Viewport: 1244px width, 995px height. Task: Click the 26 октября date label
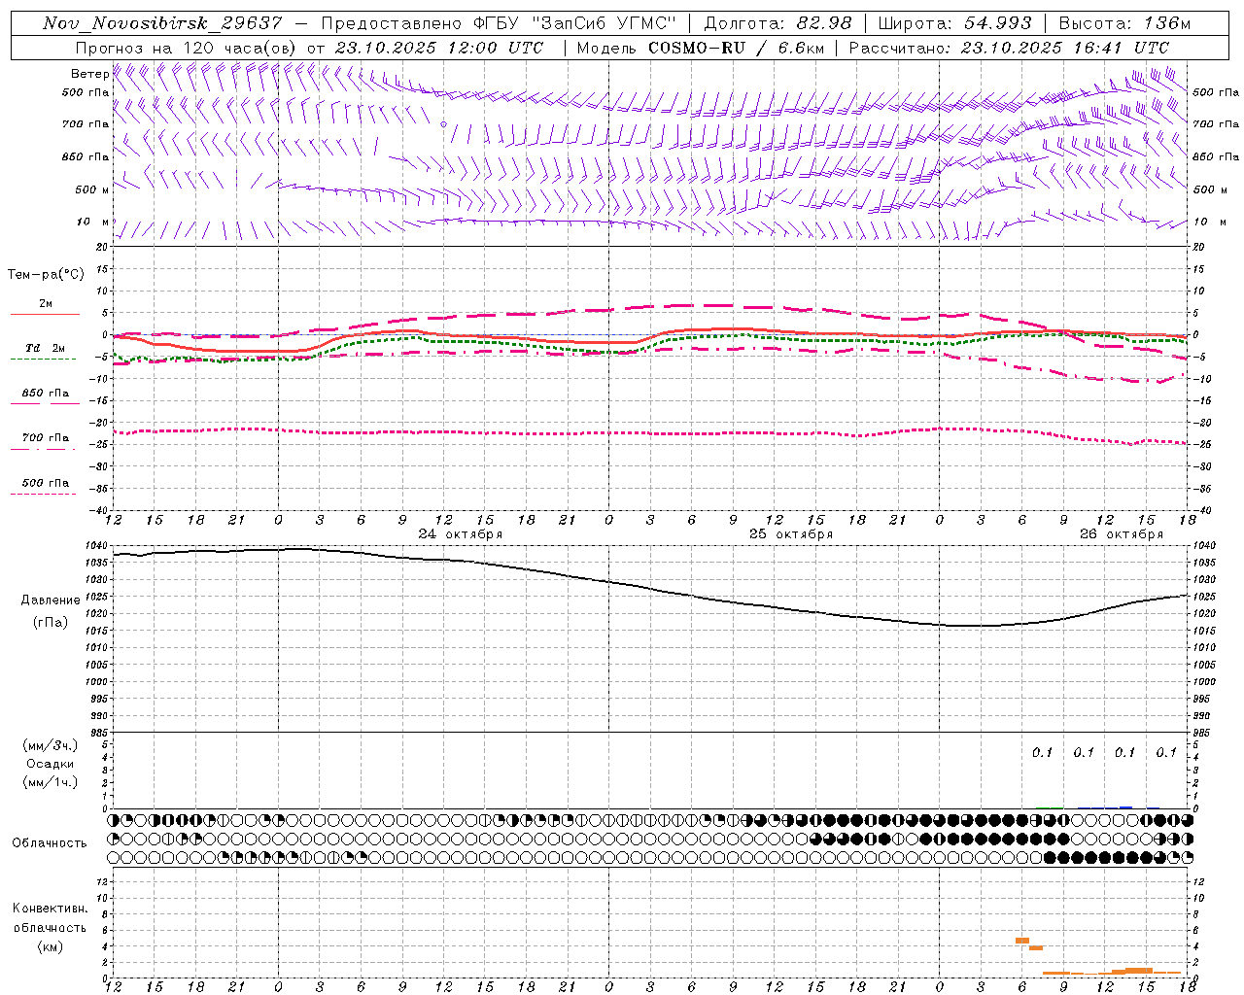pyautogui.click(x=1122, y=534)
